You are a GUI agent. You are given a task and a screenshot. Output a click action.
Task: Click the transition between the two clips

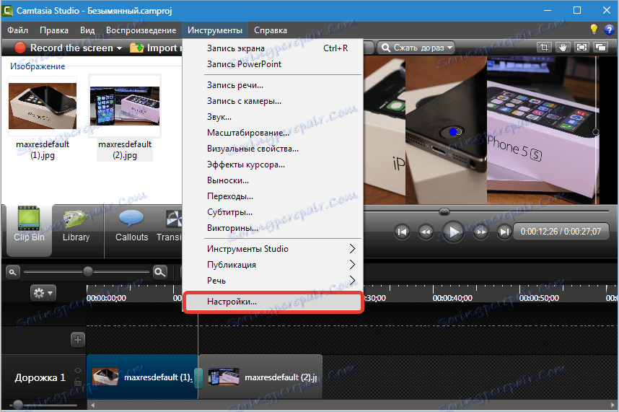click(198, 377)
